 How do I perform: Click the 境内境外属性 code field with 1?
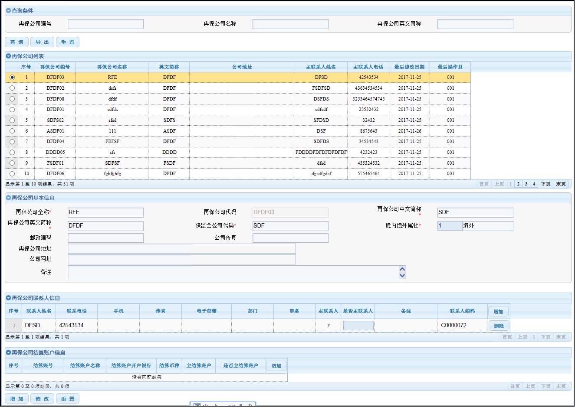(450, 226)
